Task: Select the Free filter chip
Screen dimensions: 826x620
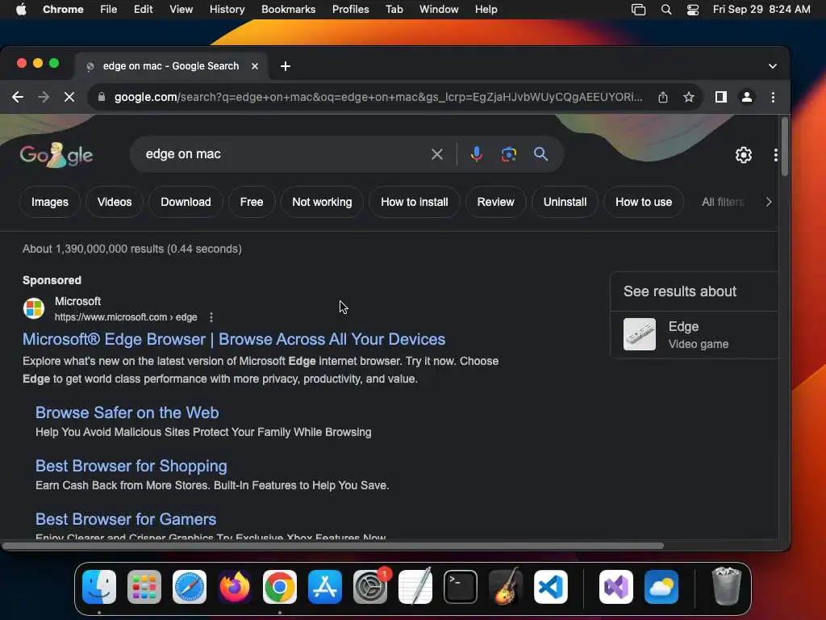Action: [252, 202]
